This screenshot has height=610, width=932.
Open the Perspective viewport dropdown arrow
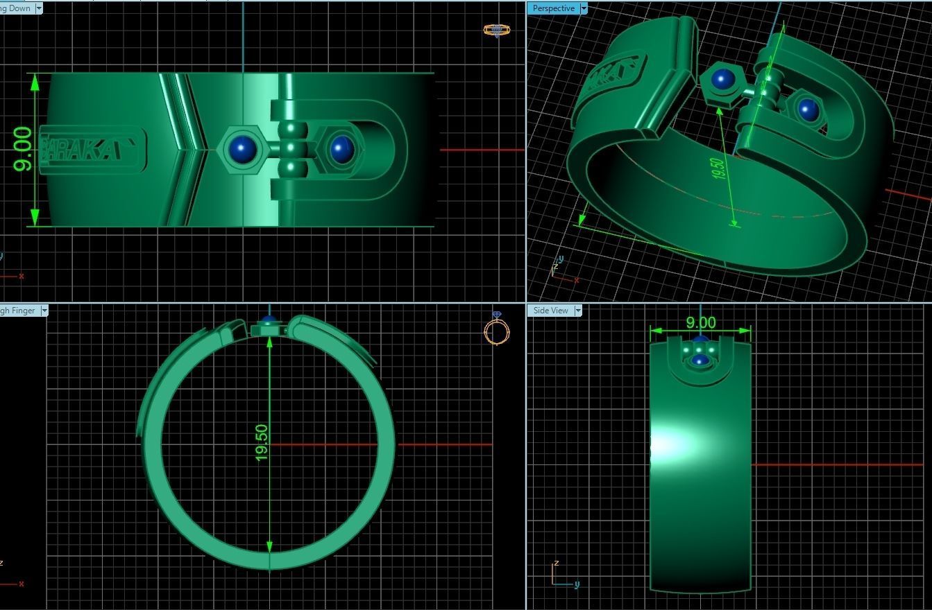coord(584,8)
